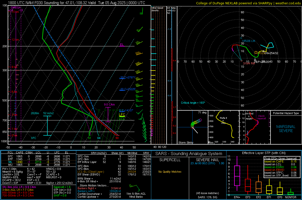Select the Sfc-3km AGL LR line
The image size is (302, 200).
19,187
